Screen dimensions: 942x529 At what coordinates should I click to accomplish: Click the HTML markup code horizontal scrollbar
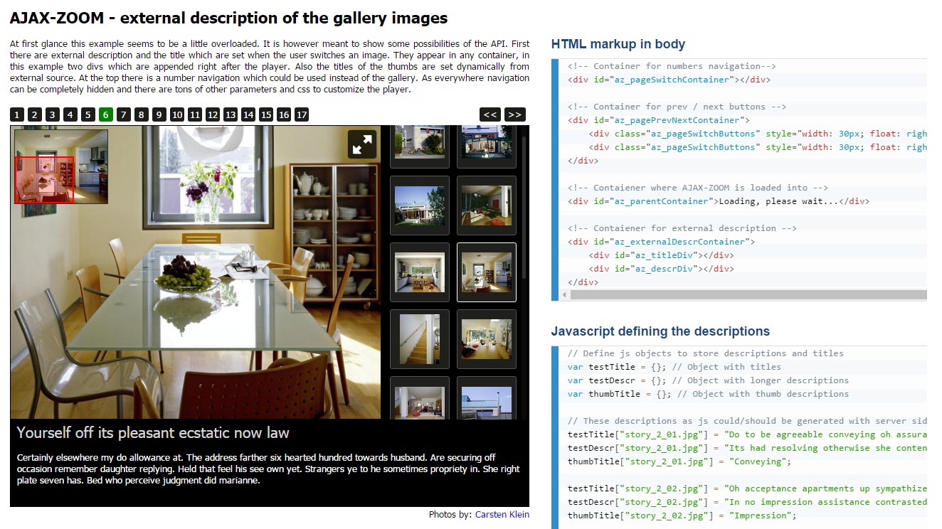click(x=747, y=294)
